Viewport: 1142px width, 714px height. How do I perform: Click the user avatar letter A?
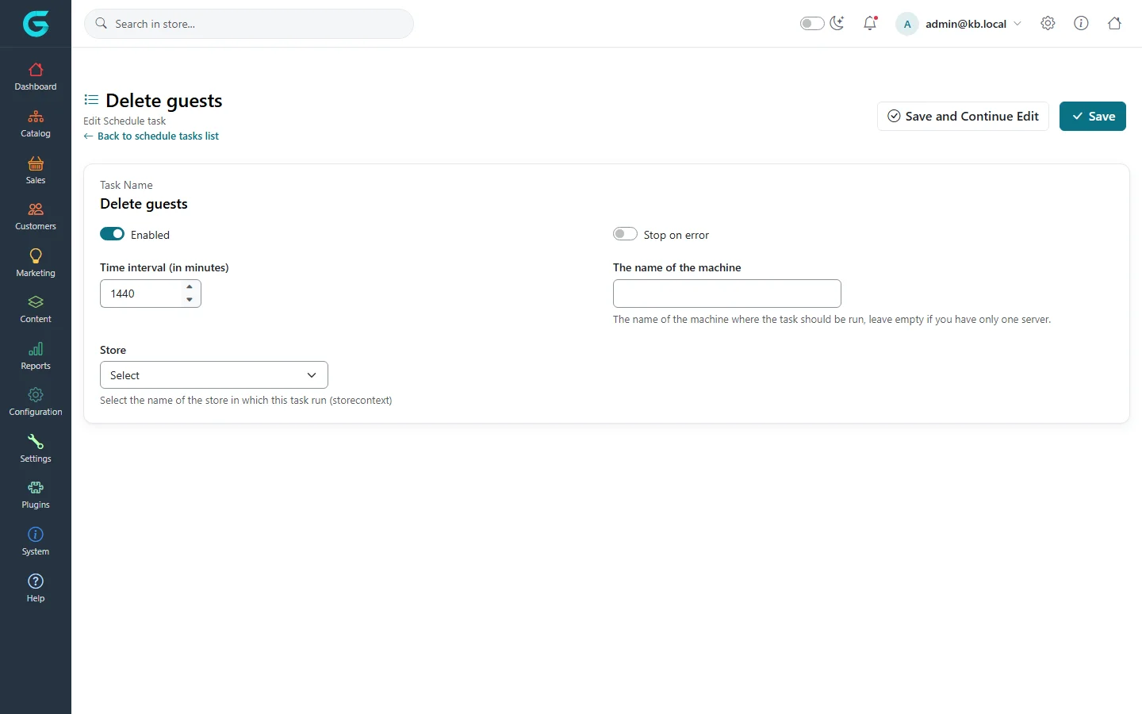(x=907, y=24)
